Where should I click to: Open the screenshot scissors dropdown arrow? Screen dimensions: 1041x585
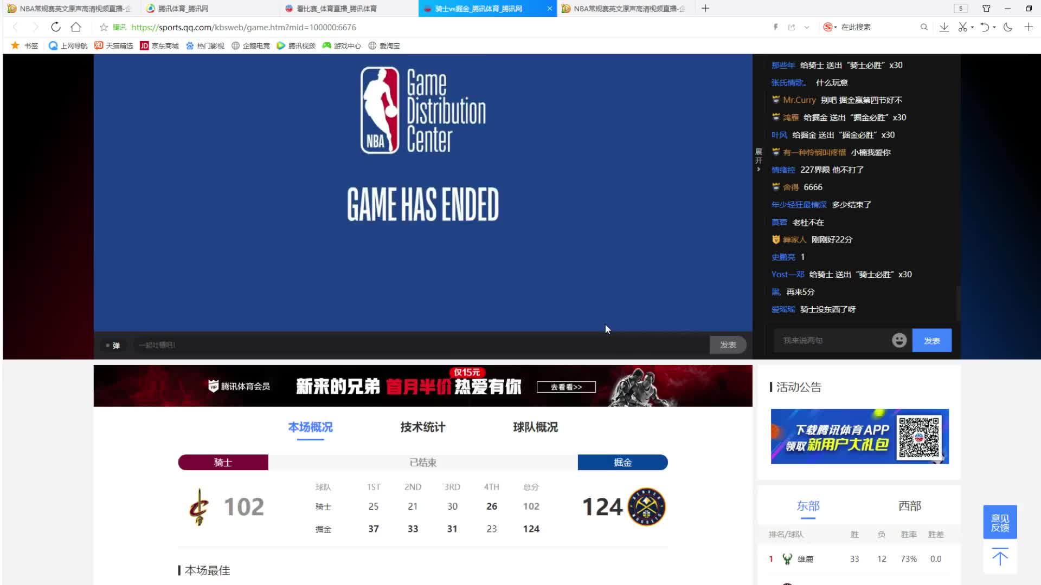point(972,27)
